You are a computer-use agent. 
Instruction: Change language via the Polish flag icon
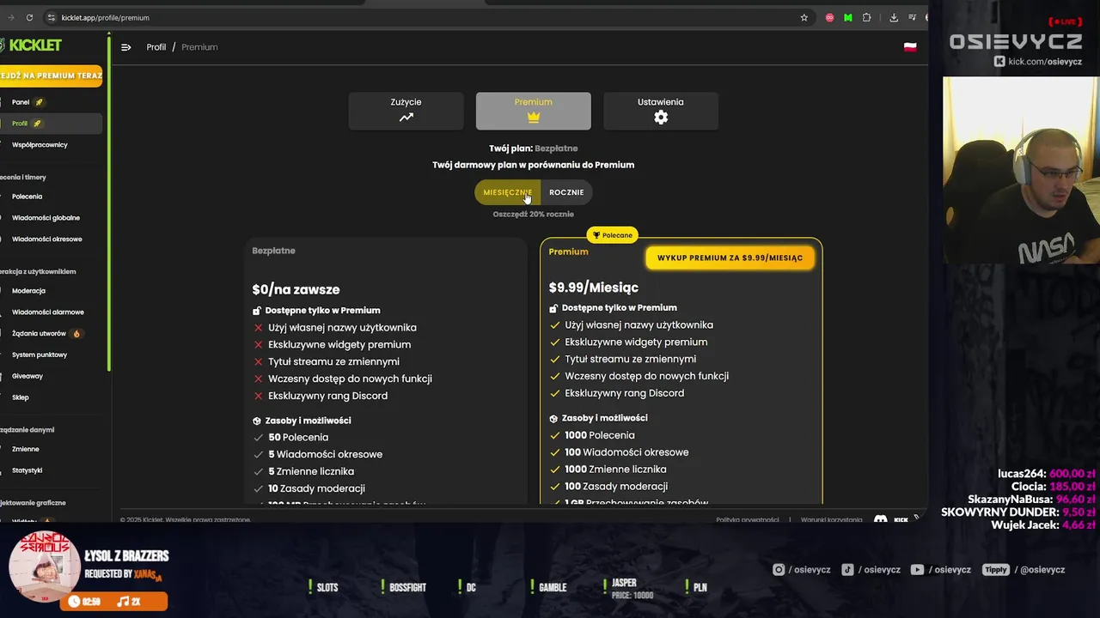(x=910, y=47)
